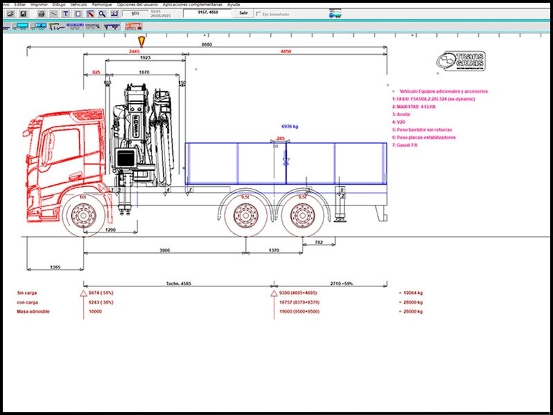Click the SEG input field
Screen dimensions: 553x415
[x=135, y=13]
